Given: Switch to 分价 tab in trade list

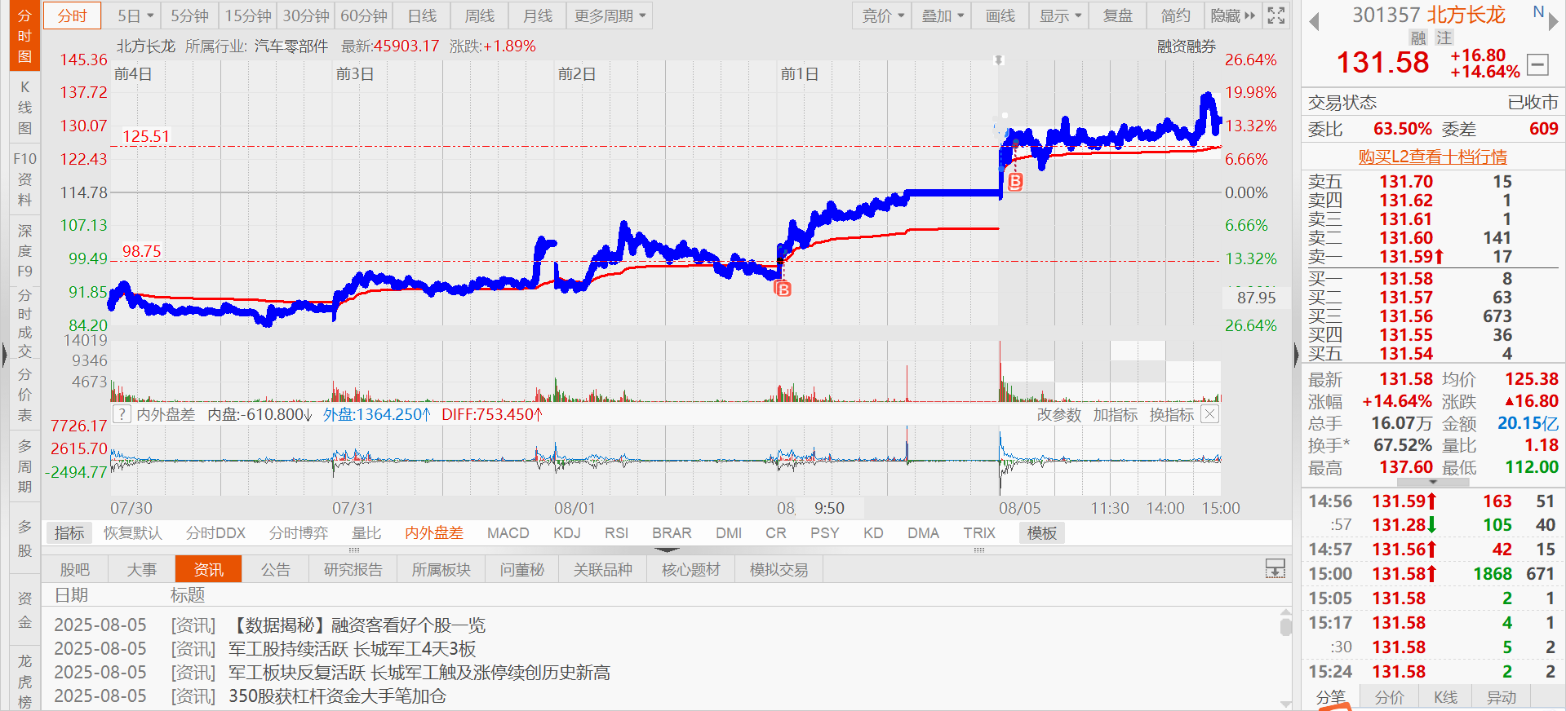Looking at the screenshot, I should pyautogui.click(x=1389, y=697).
